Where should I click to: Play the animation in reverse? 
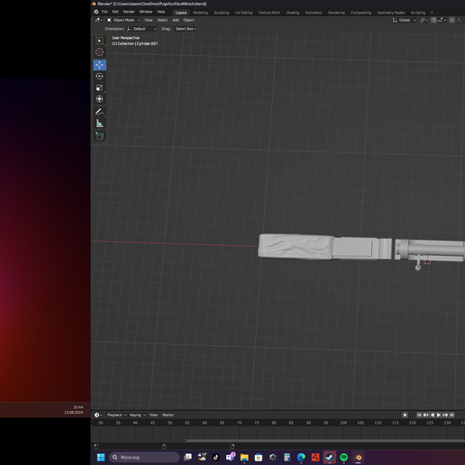pos(433,415)
